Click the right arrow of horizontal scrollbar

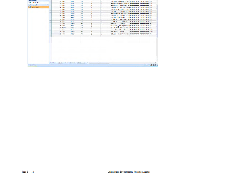(155, 63)
